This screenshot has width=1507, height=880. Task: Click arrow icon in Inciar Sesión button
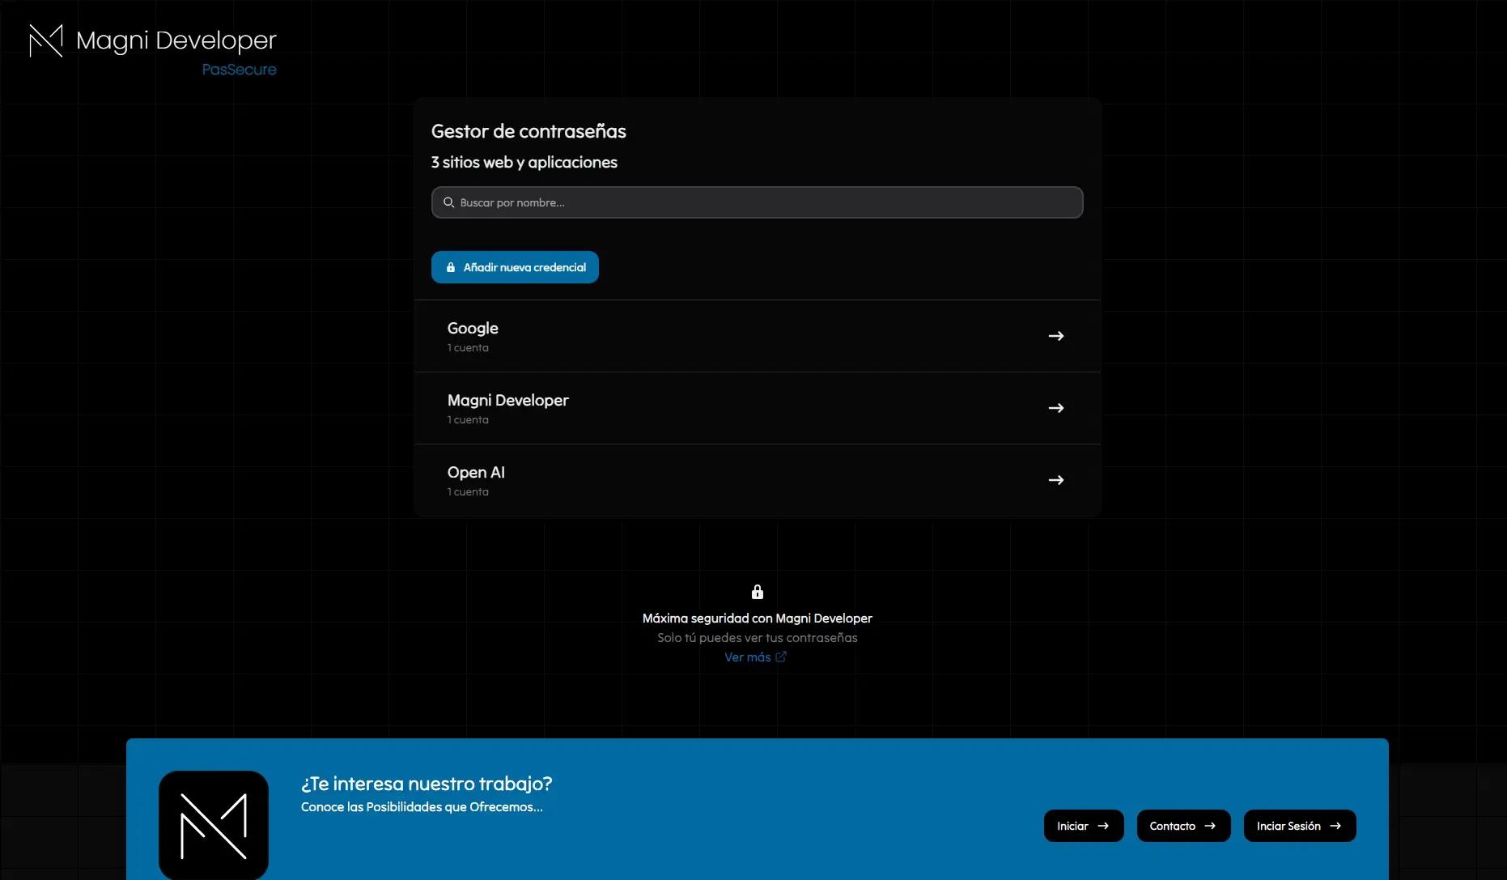pyautogui.click(x=1335, y=826)
